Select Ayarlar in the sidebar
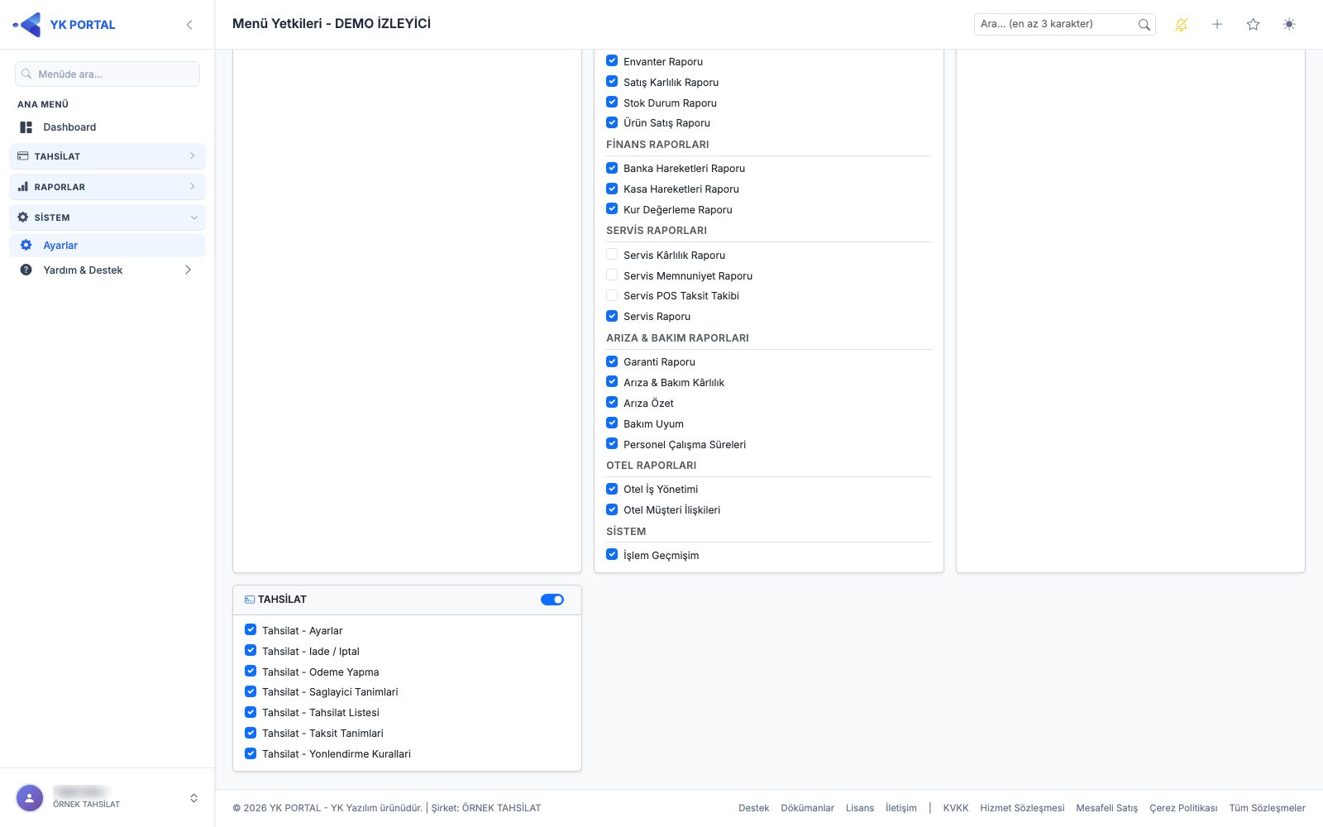1323x827 pixels. click(107, 246)
